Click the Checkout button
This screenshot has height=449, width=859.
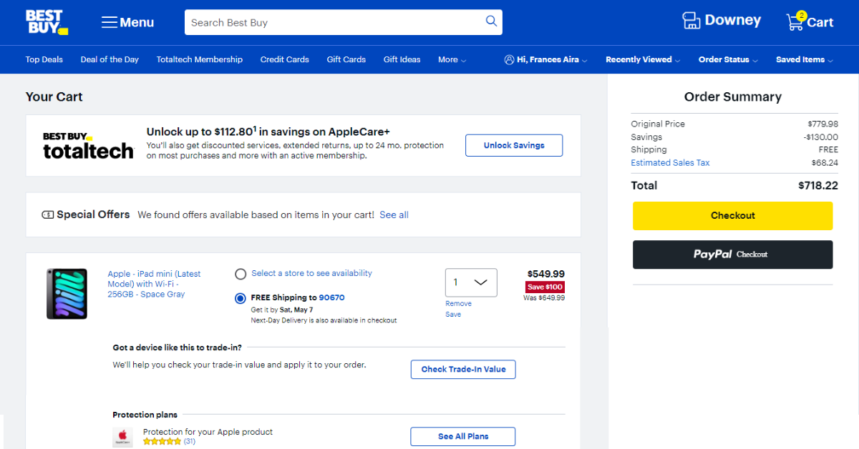pyautogui.click(x=732, y=215)
